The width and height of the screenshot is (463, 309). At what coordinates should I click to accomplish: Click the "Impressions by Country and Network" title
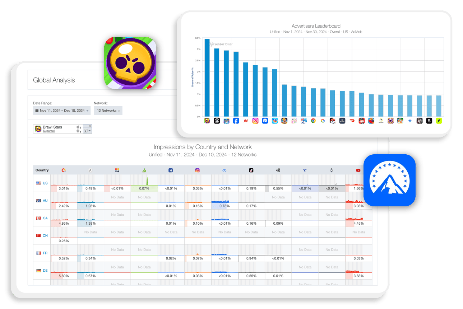[203, 147]
